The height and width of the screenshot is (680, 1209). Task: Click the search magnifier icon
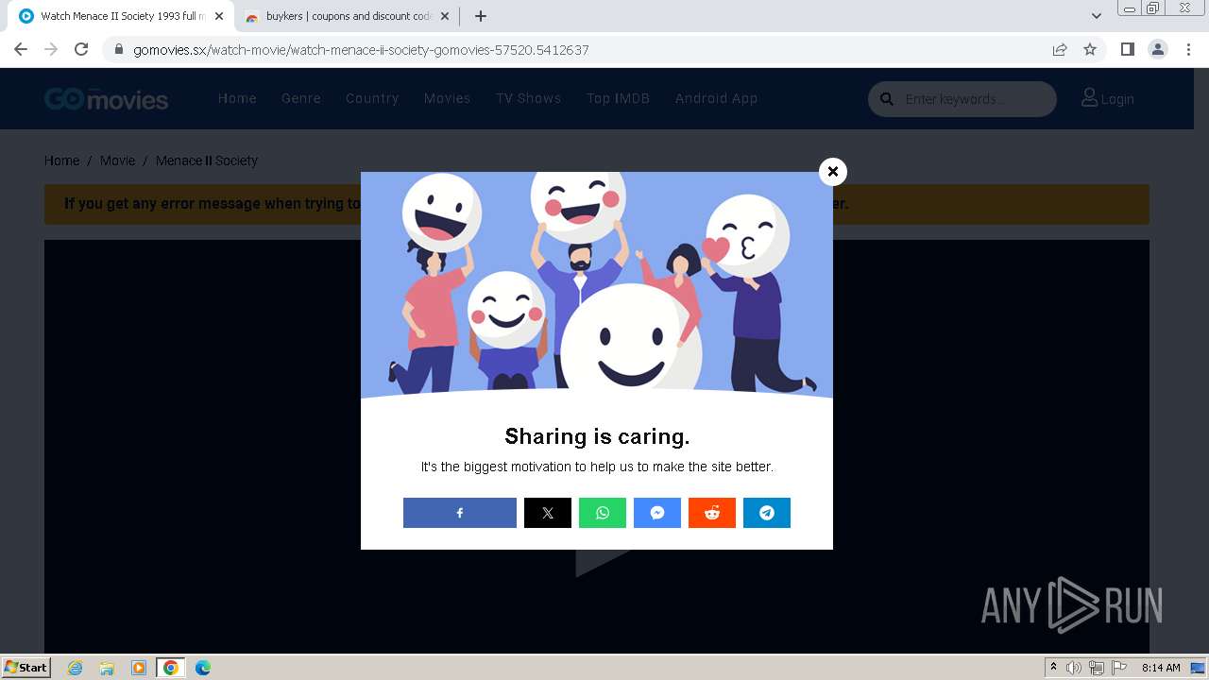click(x=887, y=99)
